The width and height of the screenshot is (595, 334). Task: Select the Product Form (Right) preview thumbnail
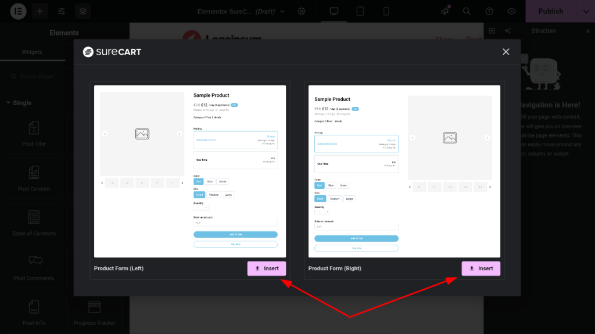[403, 171]
